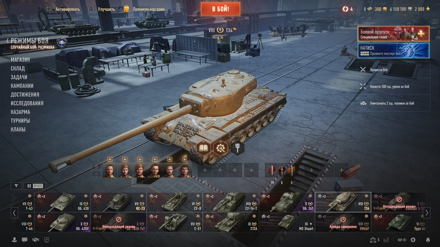Image resolution: width=440 pixels, height=247 pixels.
Task: Open the player profile silhouette icon
Action: 14,240
